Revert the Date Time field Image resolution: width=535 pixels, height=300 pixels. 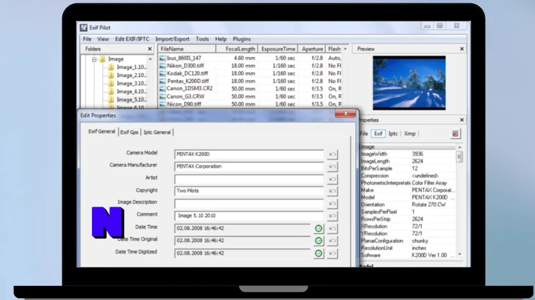pyautogui.click(x=332, y=229)
